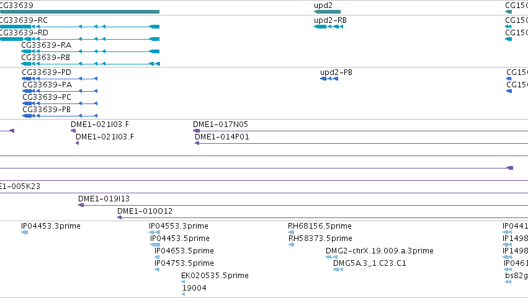The height and width of the screenshot is (298, 528).
Task: Click the DMG2-chrX.19.009.a.3prime label
Action: [380, 251]
